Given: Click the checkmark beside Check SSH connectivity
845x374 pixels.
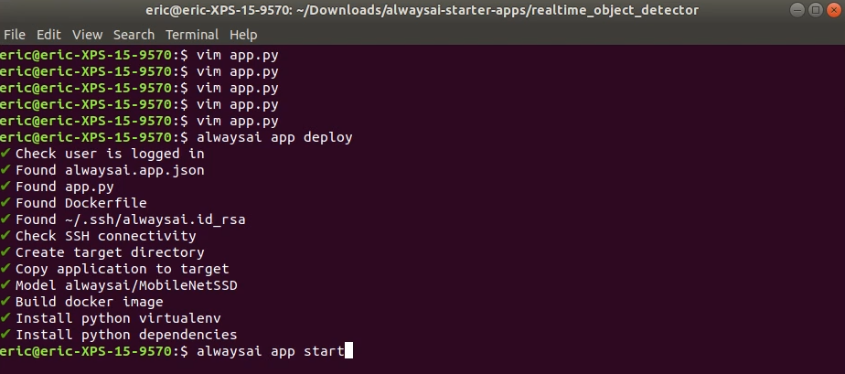Looking at the screenshot, I should 5,236.
